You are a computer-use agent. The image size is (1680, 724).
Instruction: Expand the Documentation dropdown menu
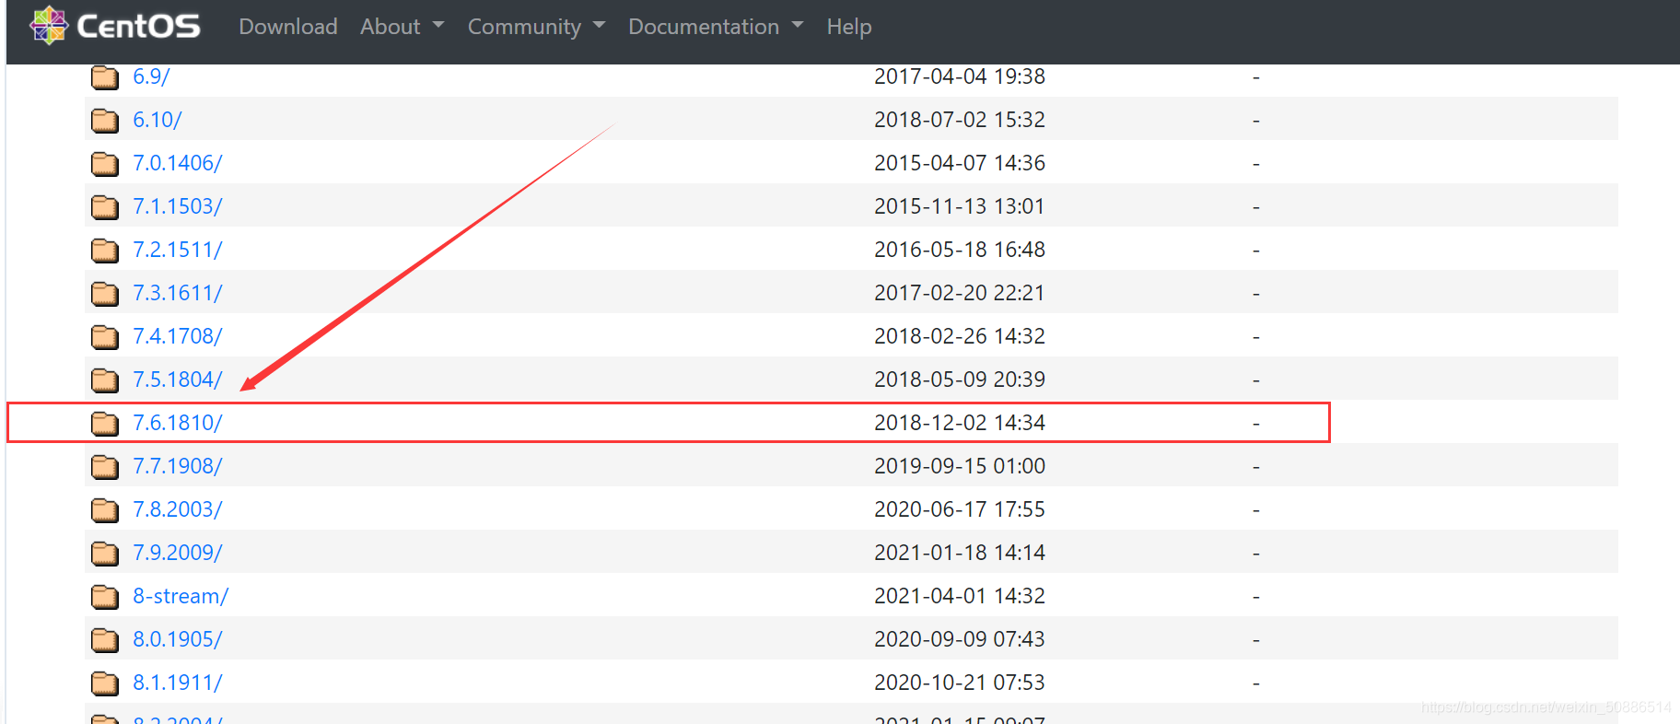tap(716, 27)
